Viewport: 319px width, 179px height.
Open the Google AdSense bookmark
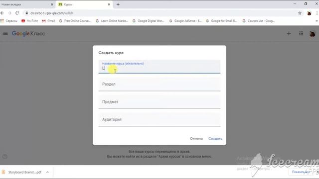tap(185, 21)
